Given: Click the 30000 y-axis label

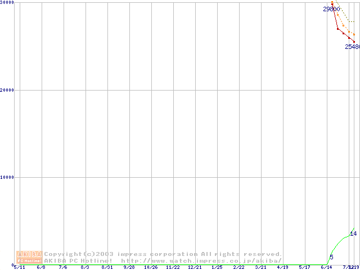Looking at the screenshot, I should pos(7,3).
